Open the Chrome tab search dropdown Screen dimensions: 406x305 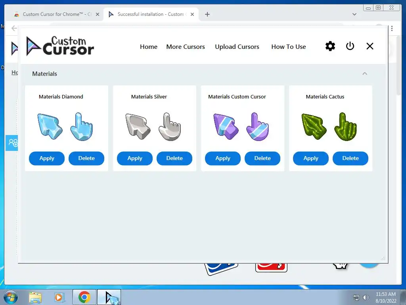(354, 14)
